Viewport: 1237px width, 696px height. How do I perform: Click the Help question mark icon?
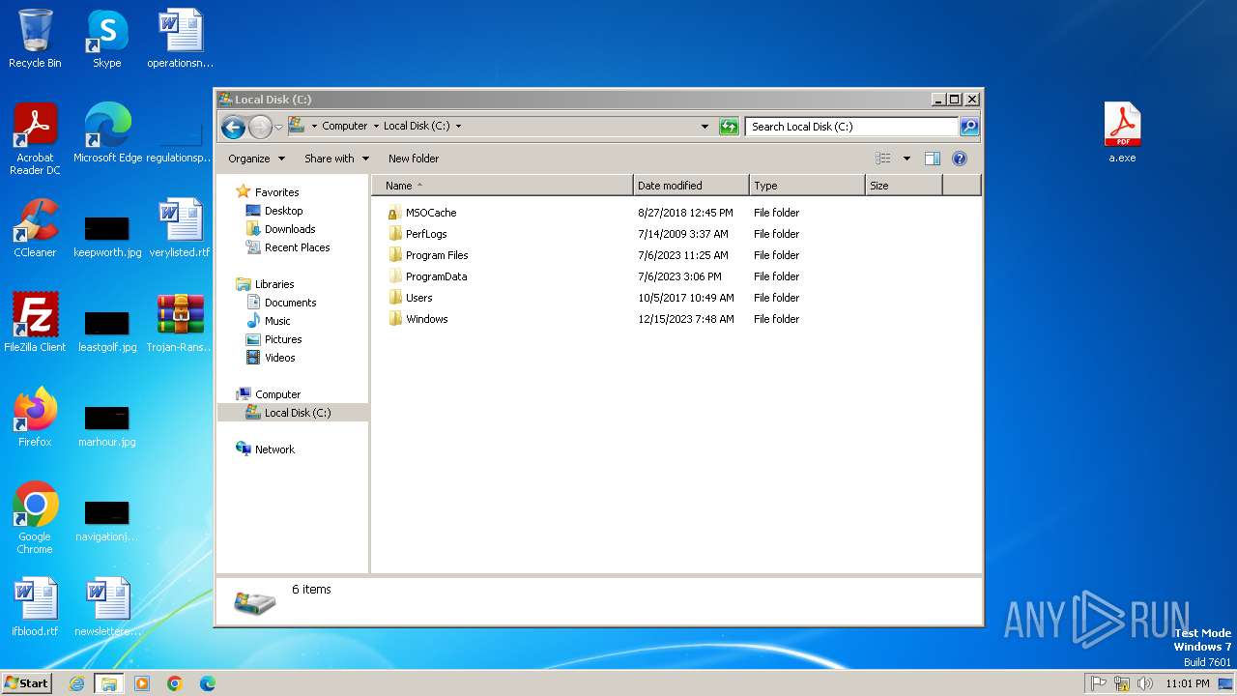[x=960, y=159]
